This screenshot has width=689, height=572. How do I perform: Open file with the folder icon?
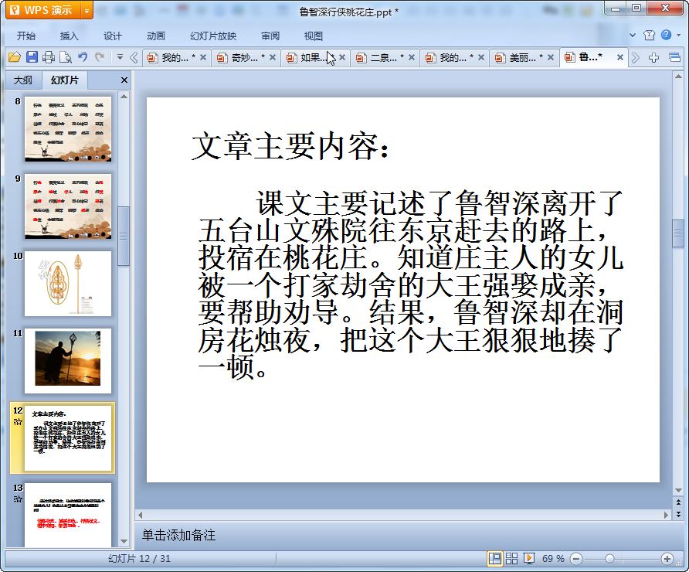15,57
